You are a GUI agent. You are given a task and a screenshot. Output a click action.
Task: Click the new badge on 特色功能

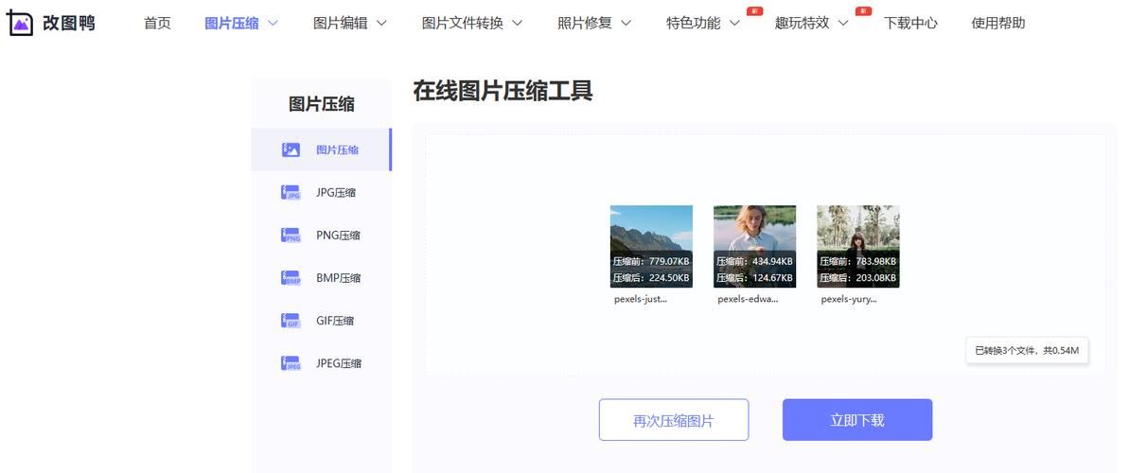[x=754, y=11]
